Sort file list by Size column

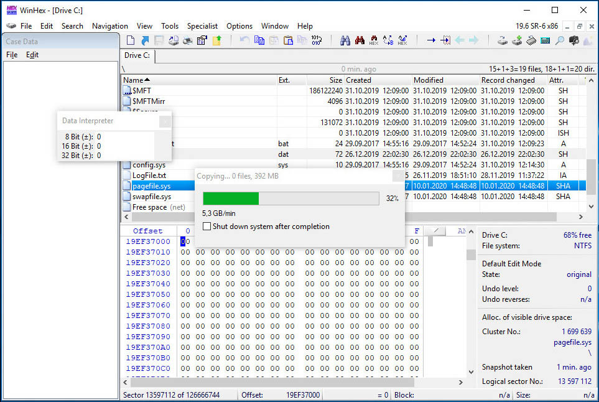325,80
